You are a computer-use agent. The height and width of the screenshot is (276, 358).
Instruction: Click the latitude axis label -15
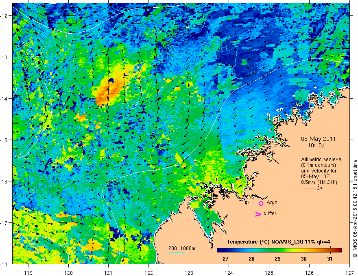coord(4,140)
